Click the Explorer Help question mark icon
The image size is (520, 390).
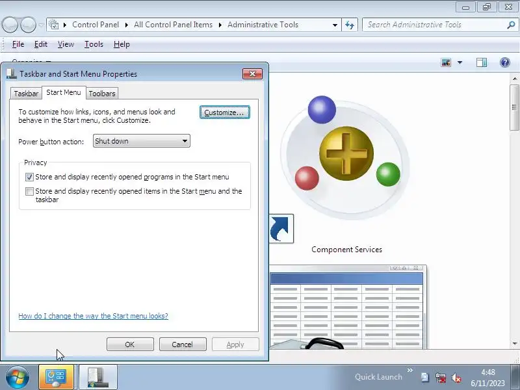tap(505, 62)
